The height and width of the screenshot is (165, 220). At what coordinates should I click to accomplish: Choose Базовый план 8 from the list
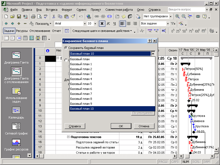tap(112, 99)
